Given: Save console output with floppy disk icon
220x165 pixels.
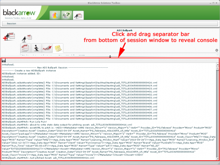Looking at the screenshot, I should pos(4,60).
